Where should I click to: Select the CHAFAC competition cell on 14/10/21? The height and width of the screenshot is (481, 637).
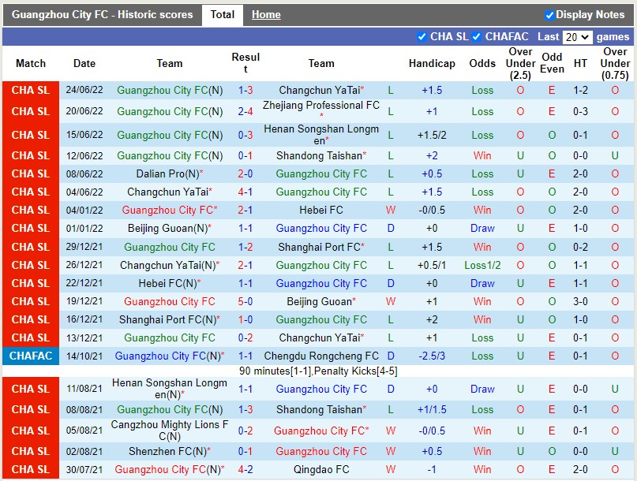pyautogui.click(x=31, y=356)
